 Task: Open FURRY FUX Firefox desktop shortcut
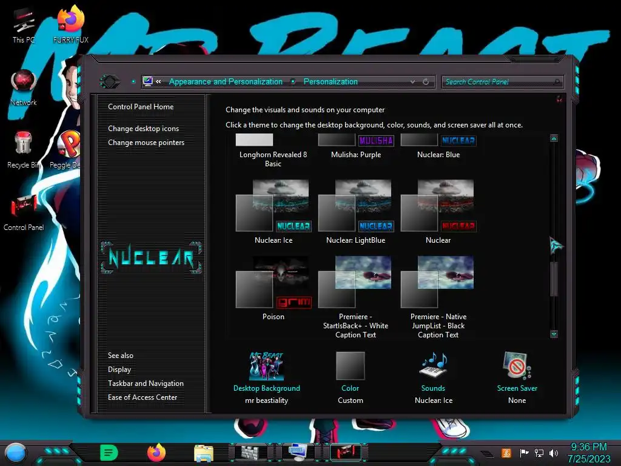coord(70,24)
